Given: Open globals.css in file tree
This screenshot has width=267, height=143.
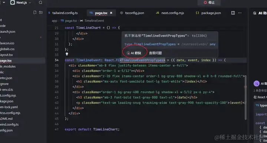Looking at the screenshot, I should pyautogui.click(x=7, y=49).
